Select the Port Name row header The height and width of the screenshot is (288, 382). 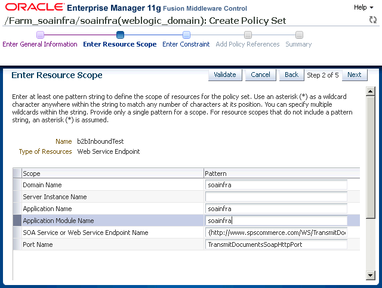17,244
